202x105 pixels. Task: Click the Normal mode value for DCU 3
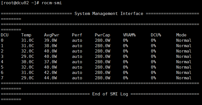coord(184,56)
